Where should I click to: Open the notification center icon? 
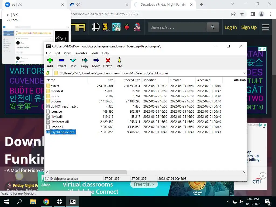[x=268, y=202]
